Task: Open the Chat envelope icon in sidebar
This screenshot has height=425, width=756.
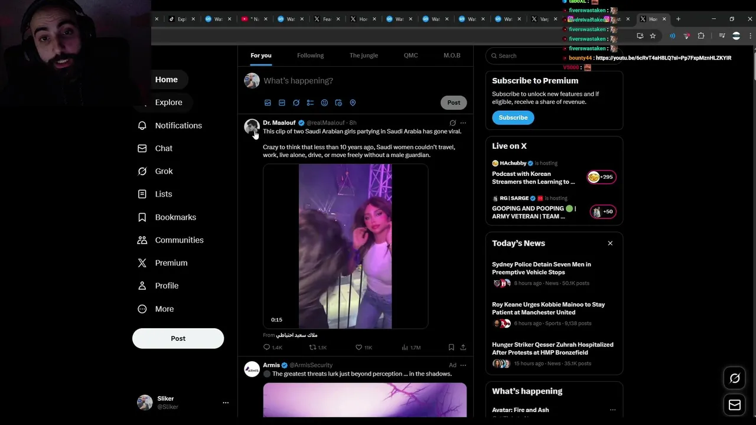Action: [142, 149]
